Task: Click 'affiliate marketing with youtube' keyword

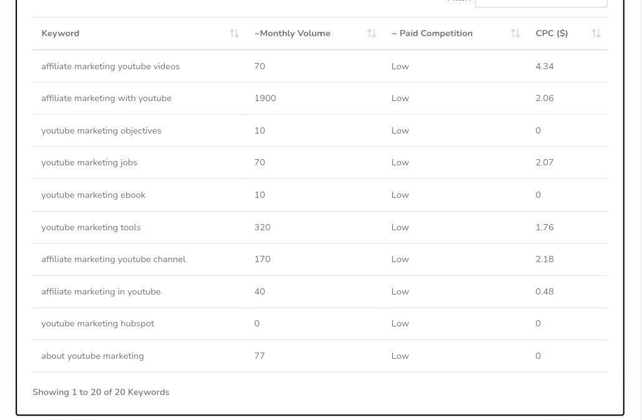Action: (106, 98)
